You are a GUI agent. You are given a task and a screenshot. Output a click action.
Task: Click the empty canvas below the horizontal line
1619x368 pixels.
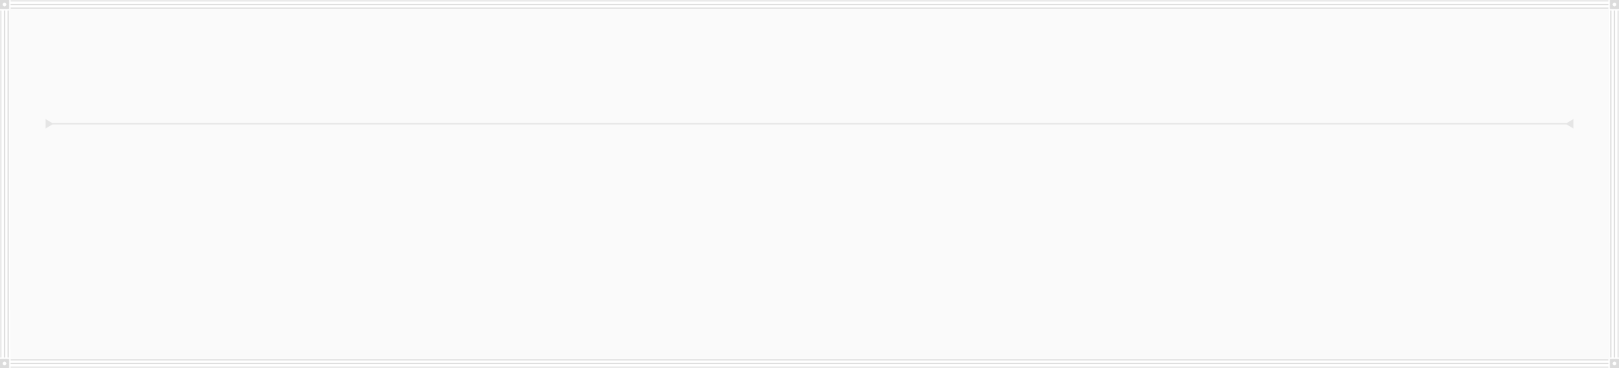(809, 243)
